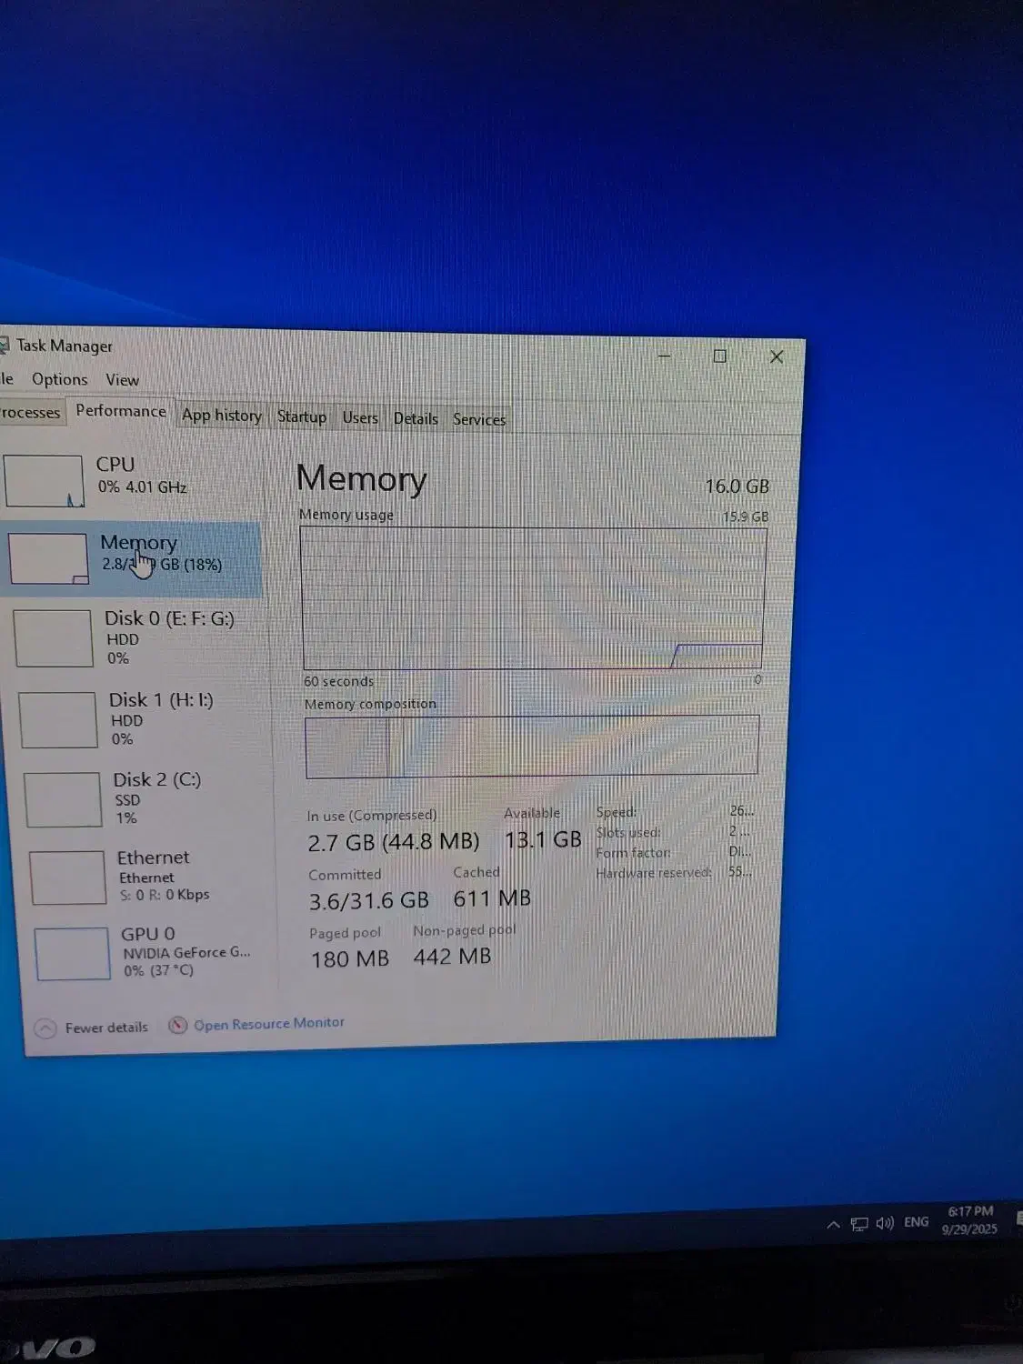Open Resource Monitor link
The image size is (1023, 1364).
pyautogui.click(x=269, y=1024)
